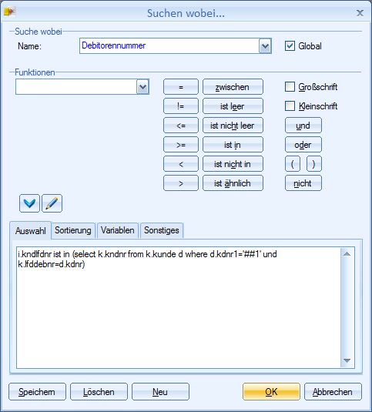Click the application icon in title bar
Image resolution: width=372 pixels, height=412 pixels.
pyautogui.click(x=10, y=12)
